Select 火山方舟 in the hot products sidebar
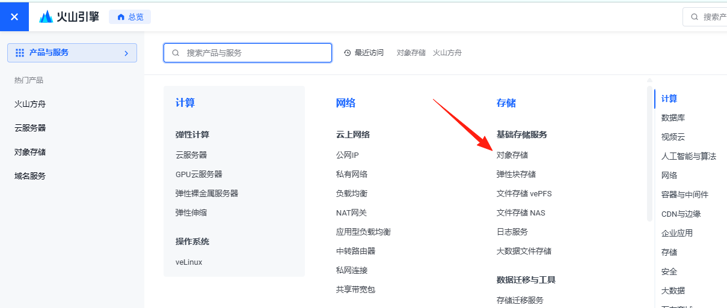The height and width of the screenshot is (308, 727). 30,104
